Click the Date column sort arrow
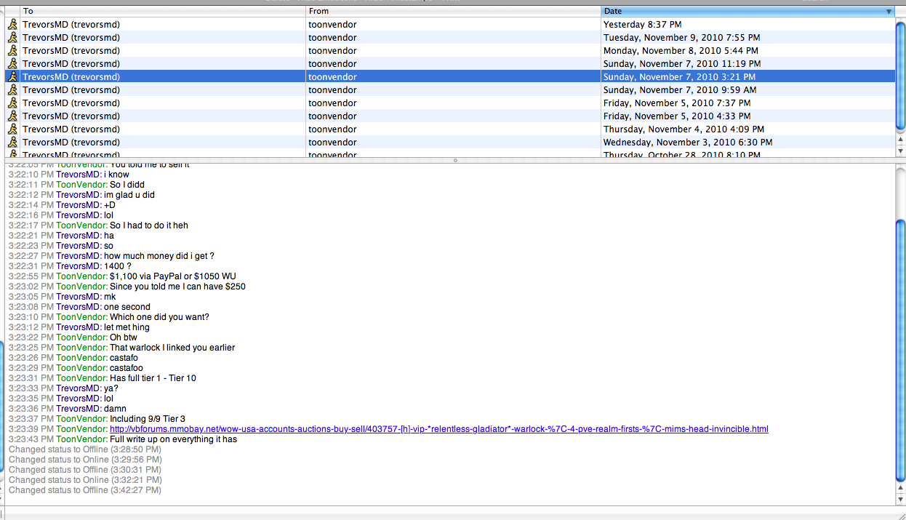This screenshot has width=906, height=520. pos(889,12)
